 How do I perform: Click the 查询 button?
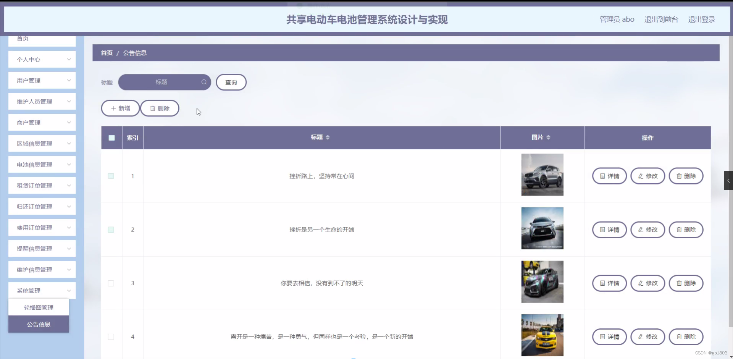coord(231,82)
